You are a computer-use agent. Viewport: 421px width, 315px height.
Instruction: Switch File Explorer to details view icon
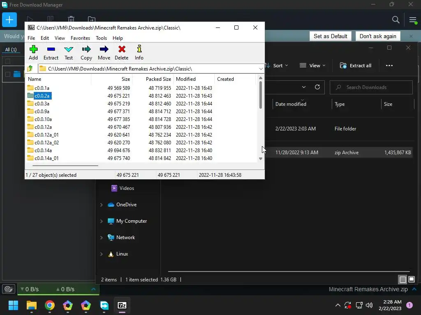403,280
